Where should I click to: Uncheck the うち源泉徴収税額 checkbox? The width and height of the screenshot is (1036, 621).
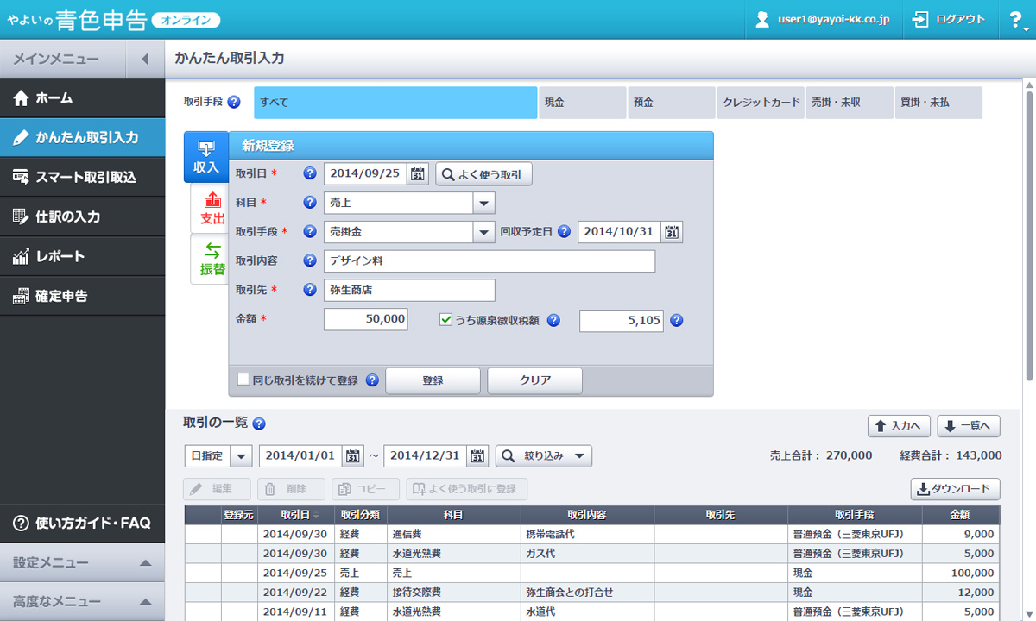(446, 320)
